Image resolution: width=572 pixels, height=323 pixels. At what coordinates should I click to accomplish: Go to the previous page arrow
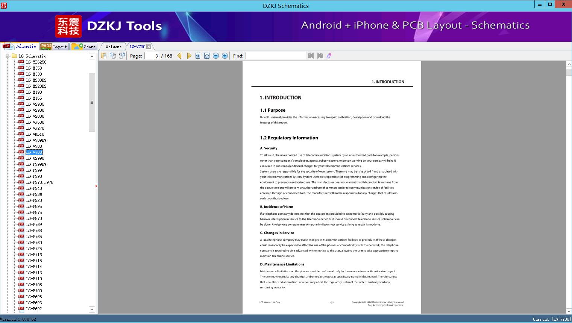(179, 56)
